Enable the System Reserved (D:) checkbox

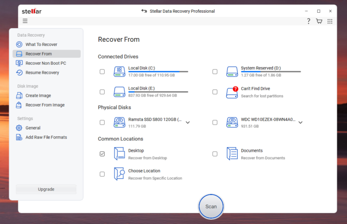click(x=215, y=72)
